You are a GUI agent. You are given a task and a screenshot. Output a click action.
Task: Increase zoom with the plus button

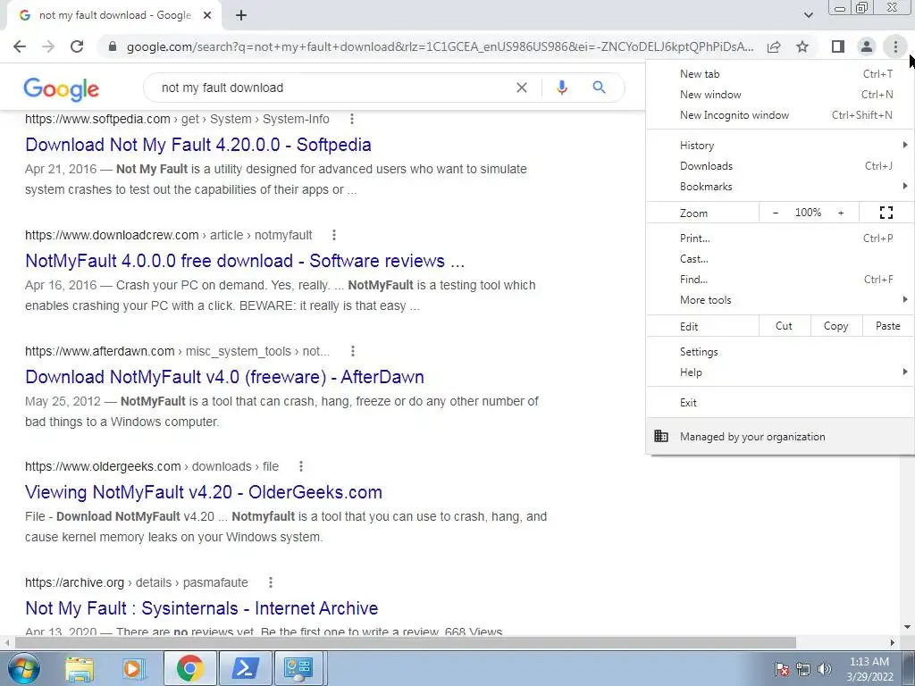click(x=841, y=213)
